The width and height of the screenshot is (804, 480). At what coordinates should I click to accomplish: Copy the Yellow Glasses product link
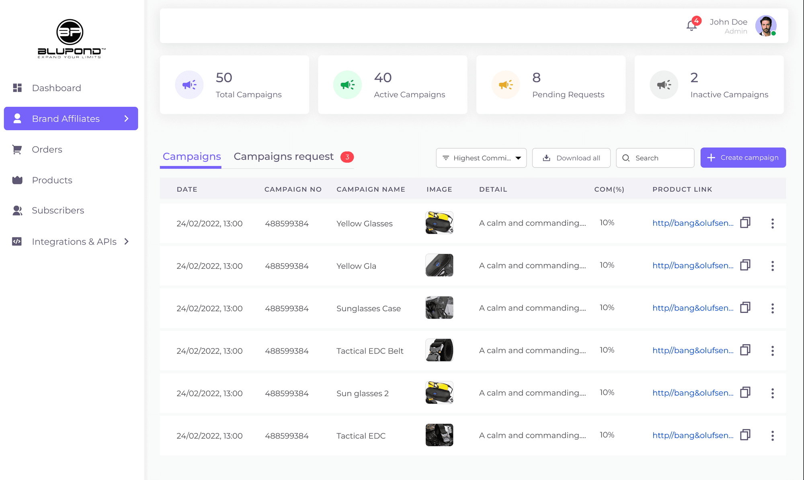(x=745, y=223)
